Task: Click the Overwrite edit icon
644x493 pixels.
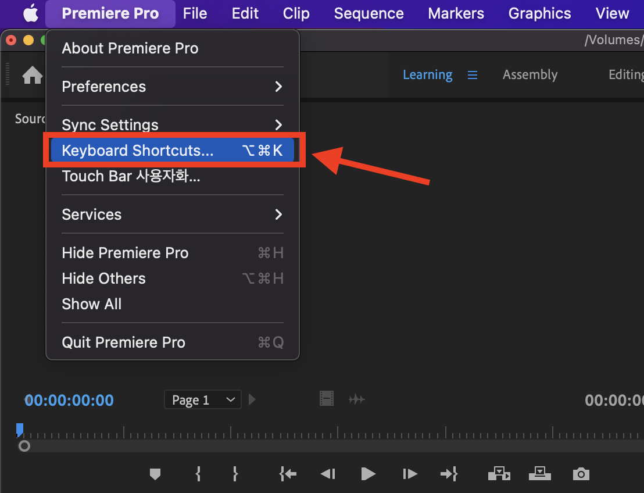Action: 540,473
